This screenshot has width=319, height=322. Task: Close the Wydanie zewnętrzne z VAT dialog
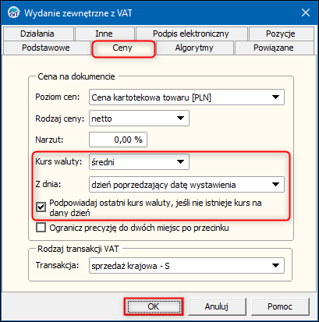click(306, 12)
